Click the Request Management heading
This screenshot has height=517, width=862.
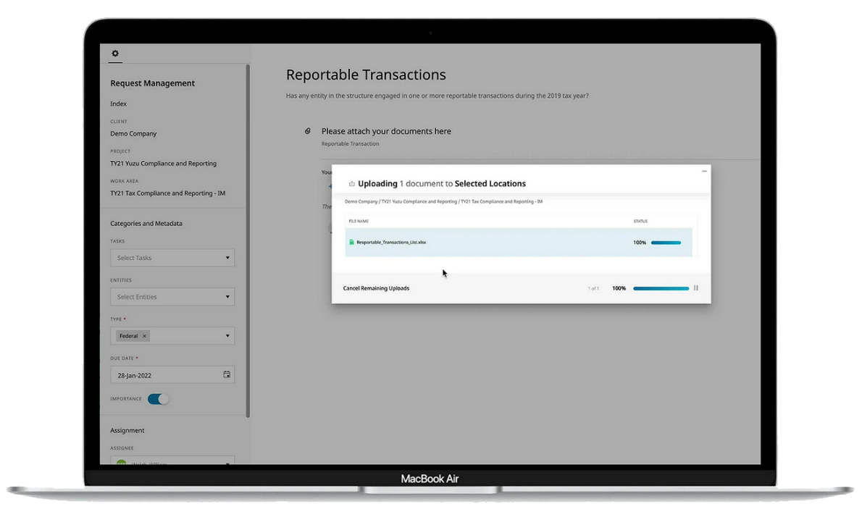click(152, 83)
